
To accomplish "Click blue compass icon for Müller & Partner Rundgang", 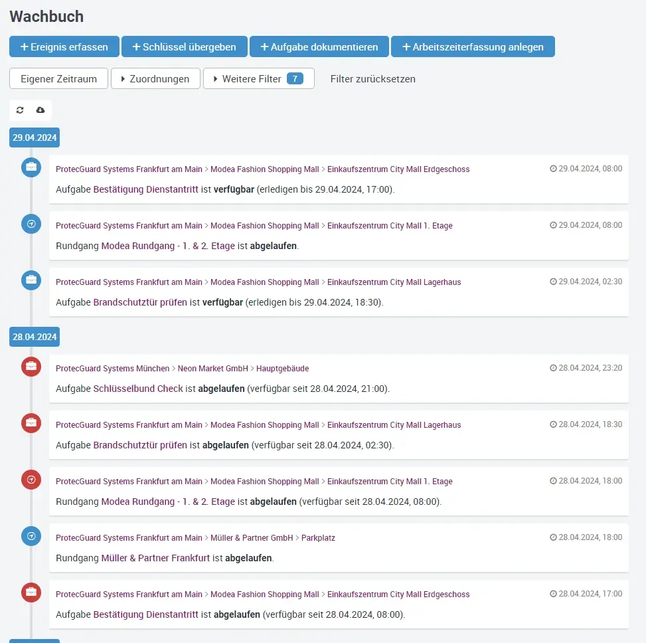I will pos(31,536).
